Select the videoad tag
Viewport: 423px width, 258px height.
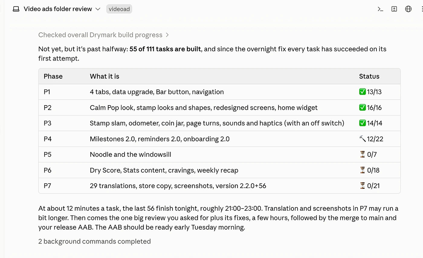click(119, 9)
